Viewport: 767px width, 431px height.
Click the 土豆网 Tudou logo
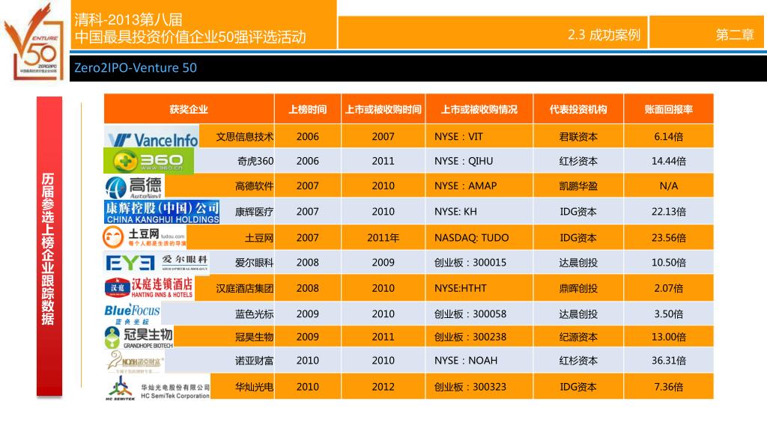click(x=145, y=237)
